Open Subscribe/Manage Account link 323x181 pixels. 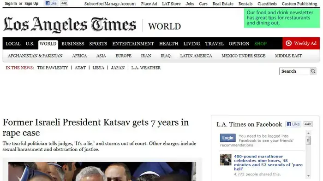[x=110, y=4]
